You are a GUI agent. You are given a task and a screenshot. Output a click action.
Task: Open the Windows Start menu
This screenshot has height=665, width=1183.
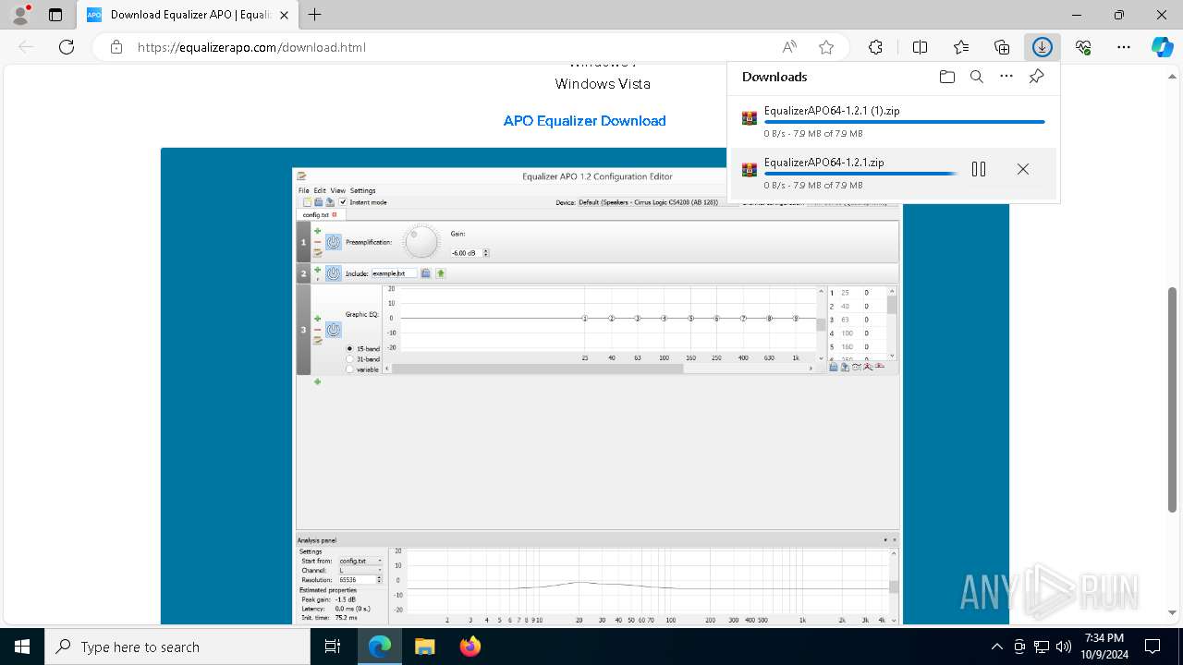(x=22, y=647)
